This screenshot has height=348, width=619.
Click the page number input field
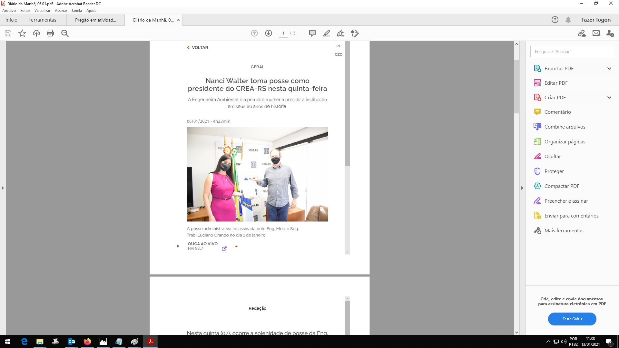283,33
